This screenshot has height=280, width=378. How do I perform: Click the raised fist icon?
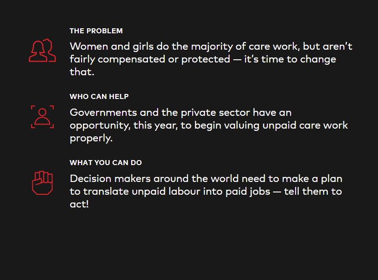(42, 183)
